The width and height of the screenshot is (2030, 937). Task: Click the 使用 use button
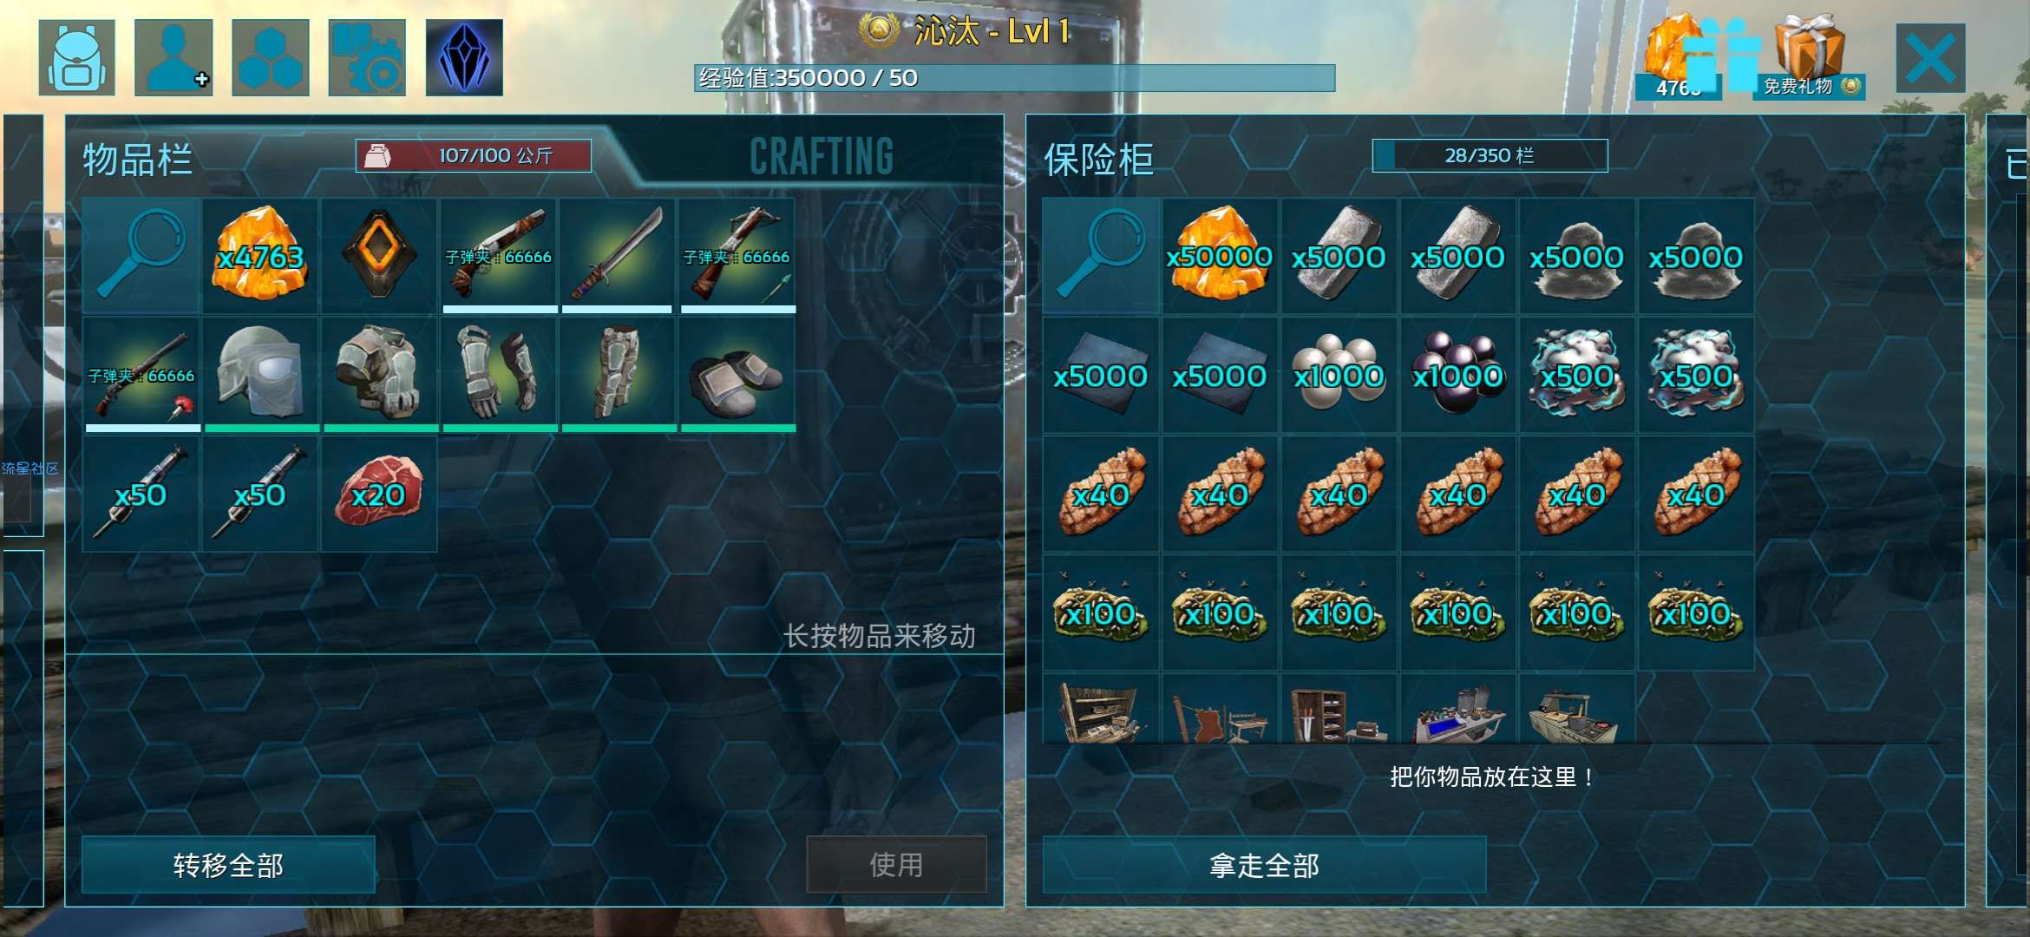(896, 864)
